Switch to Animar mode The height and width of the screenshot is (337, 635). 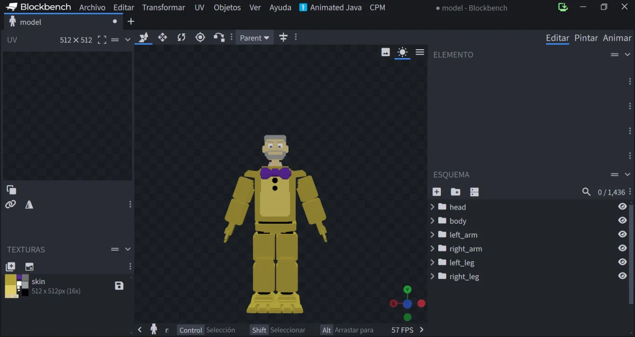617,38
